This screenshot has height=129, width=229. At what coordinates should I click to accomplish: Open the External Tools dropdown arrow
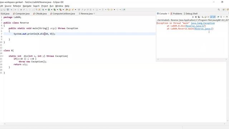click(x=63, y=10)
